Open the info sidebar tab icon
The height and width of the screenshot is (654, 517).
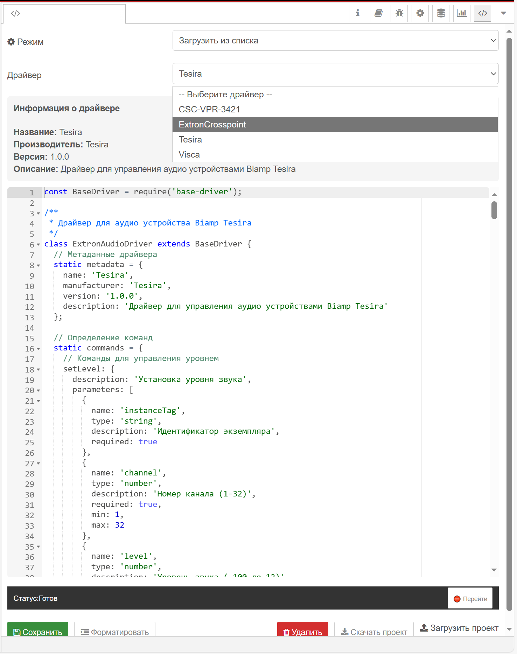coord(357,13)
